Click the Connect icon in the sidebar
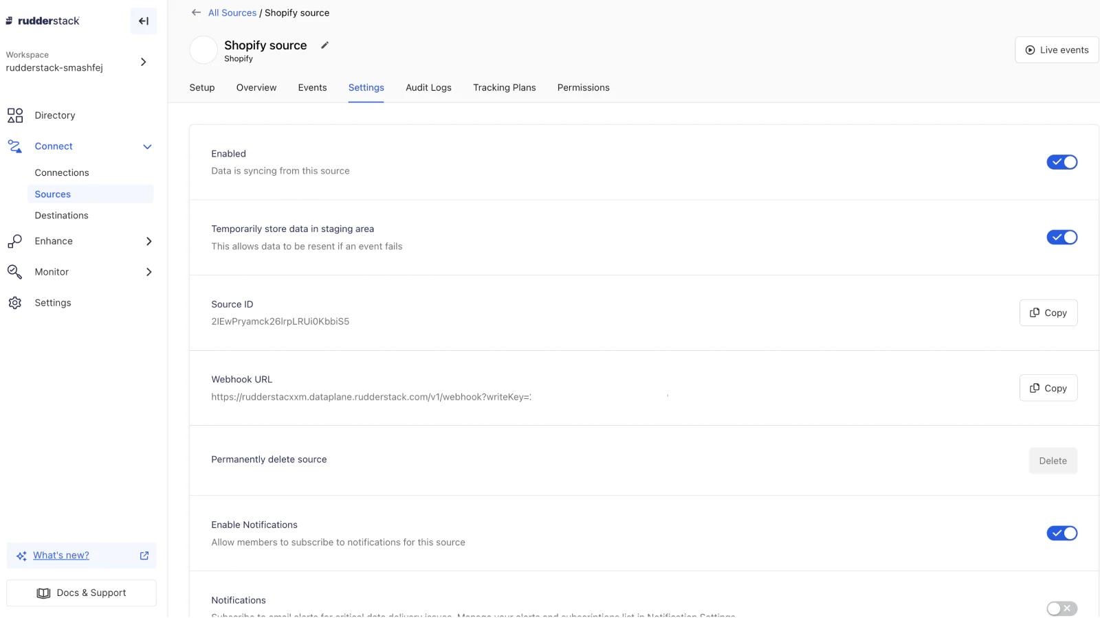This screenshot has width=1100, height=618. (15, 146)
